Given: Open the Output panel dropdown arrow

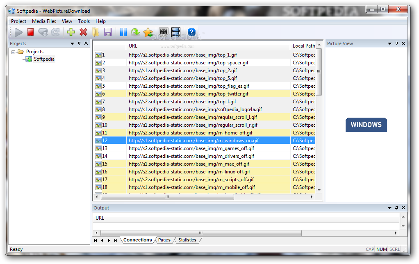Looking at the screenshot, I should [389, 208].
